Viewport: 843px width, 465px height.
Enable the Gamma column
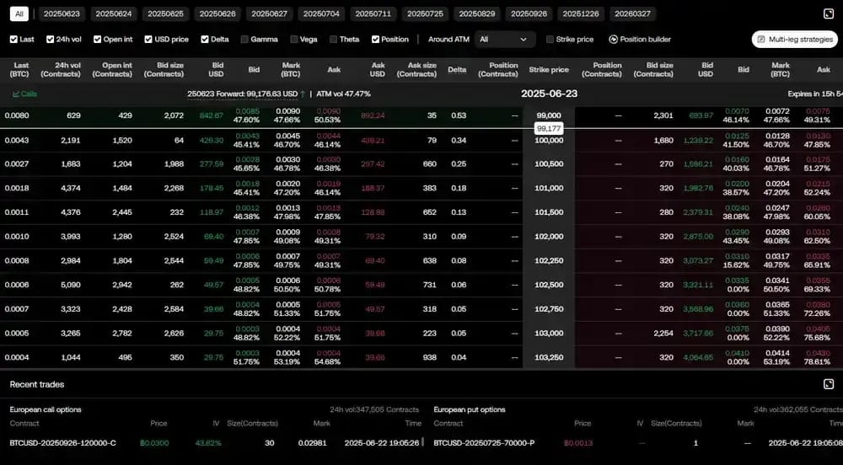click(244, 40)
